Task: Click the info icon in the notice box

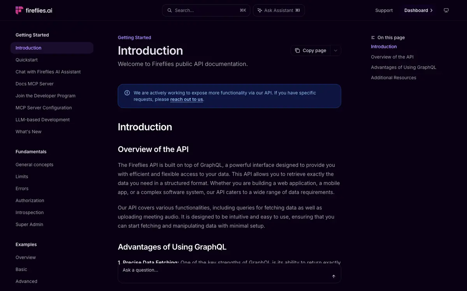Action: 127,93
